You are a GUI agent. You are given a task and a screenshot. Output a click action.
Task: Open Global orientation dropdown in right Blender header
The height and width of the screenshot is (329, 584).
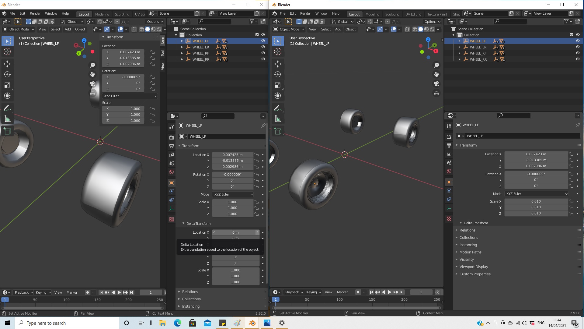click(x=342, y=22)
